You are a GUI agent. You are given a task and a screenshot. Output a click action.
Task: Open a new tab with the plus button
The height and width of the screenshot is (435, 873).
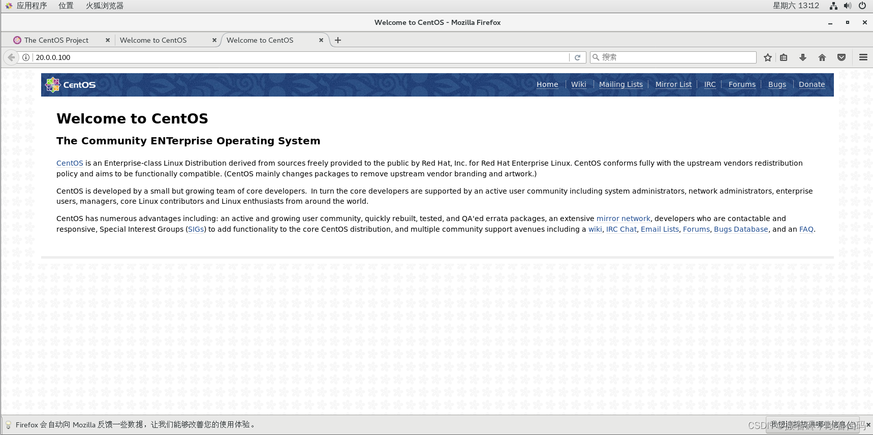click(x=338, y=40)
